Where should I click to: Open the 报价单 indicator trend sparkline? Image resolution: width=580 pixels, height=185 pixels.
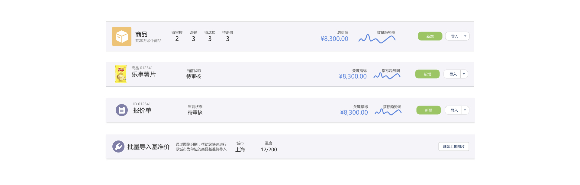pyautogui.click(x=388, y=112)
